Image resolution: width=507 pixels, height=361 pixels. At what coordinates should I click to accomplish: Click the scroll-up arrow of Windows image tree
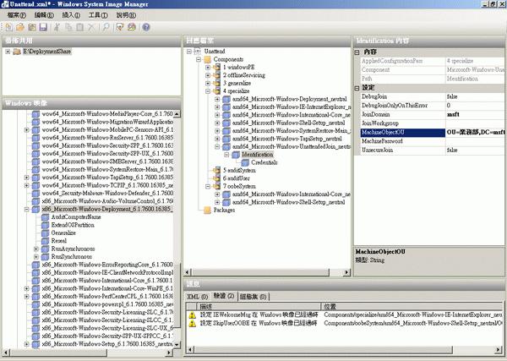click(177, 114)
